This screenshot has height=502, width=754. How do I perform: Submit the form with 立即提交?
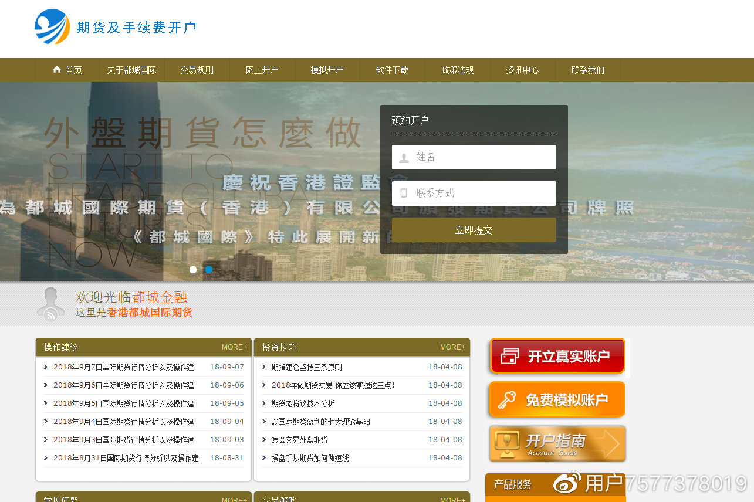(474, 230)
